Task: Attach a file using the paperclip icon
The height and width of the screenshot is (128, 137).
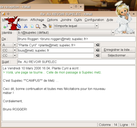Action: tap(19, 26)
